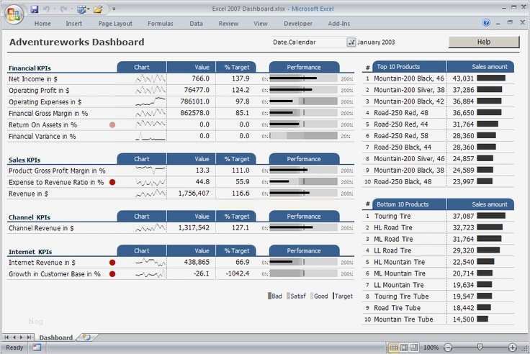Viewport: 530px width, 354px height.
Task: Click the Redo arrow icon
Action: [63, 9]
